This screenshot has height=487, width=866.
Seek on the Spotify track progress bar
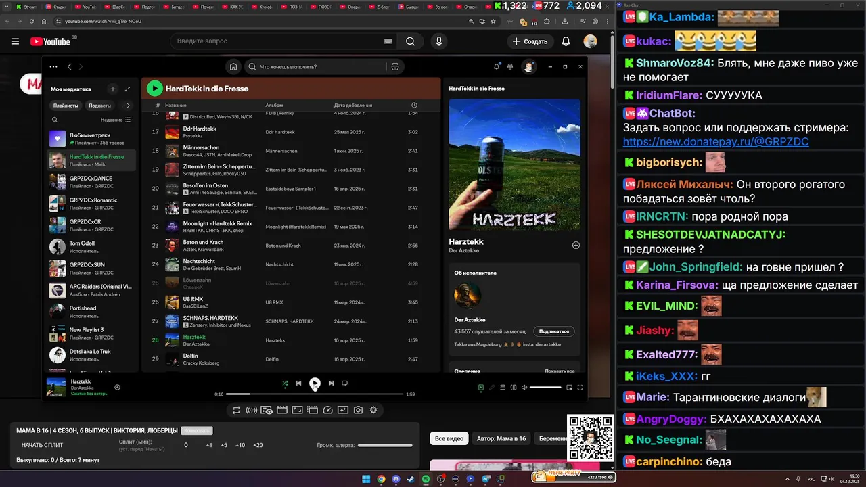[x=315, y=394]
